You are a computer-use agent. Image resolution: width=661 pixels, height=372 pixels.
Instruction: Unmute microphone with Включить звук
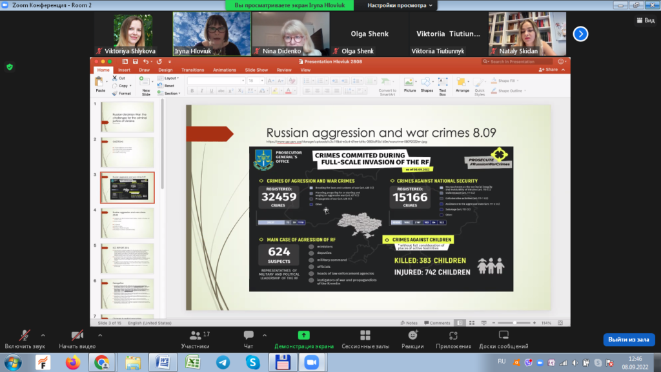click(25, 340)
